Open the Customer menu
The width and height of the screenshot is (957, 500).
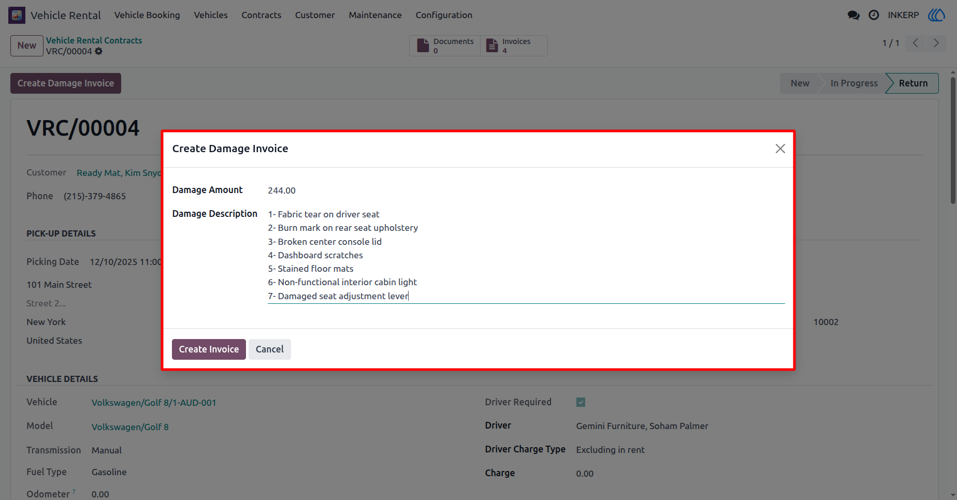[x=315, y=15]
